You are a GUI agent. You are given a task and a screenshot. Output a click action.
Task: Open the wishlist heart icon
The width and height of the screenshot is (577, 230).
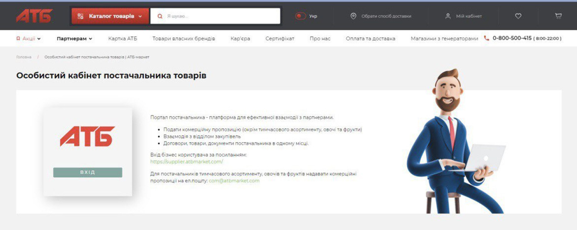tap(518, 16)
